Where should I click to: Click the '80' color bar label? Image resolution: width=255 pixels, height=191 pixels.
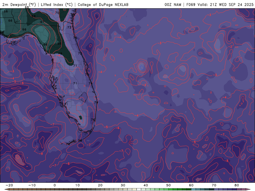[x=237, y=185]
